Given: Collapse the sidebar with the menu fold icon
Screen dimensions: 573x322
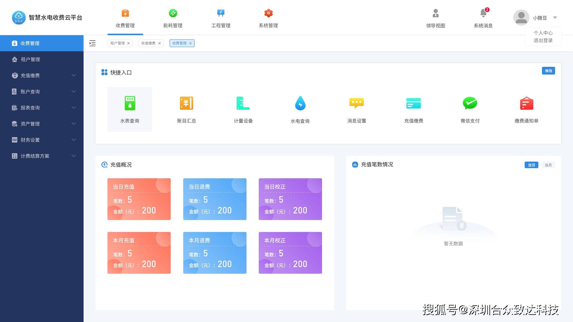Looking at the screenshot, I should coord(93,43).
